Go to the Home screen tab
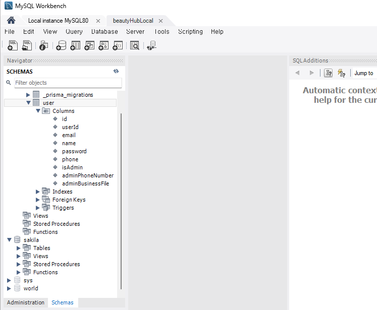Viewport: 377px width, 310px height. tap(11, 20)
